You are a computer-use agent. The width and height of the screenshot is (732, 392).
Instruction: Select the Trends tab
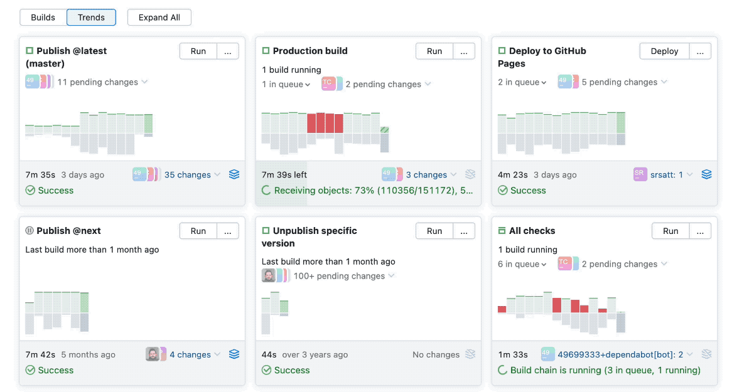[x=91, y=17]
